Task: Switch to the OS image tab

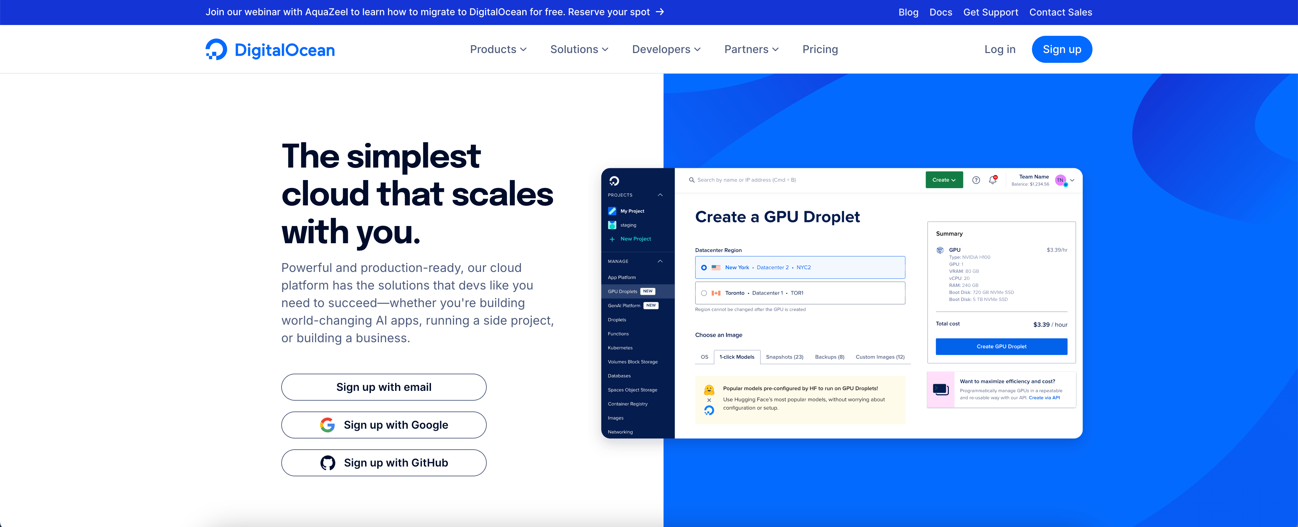Action: (x=704, y=357)
